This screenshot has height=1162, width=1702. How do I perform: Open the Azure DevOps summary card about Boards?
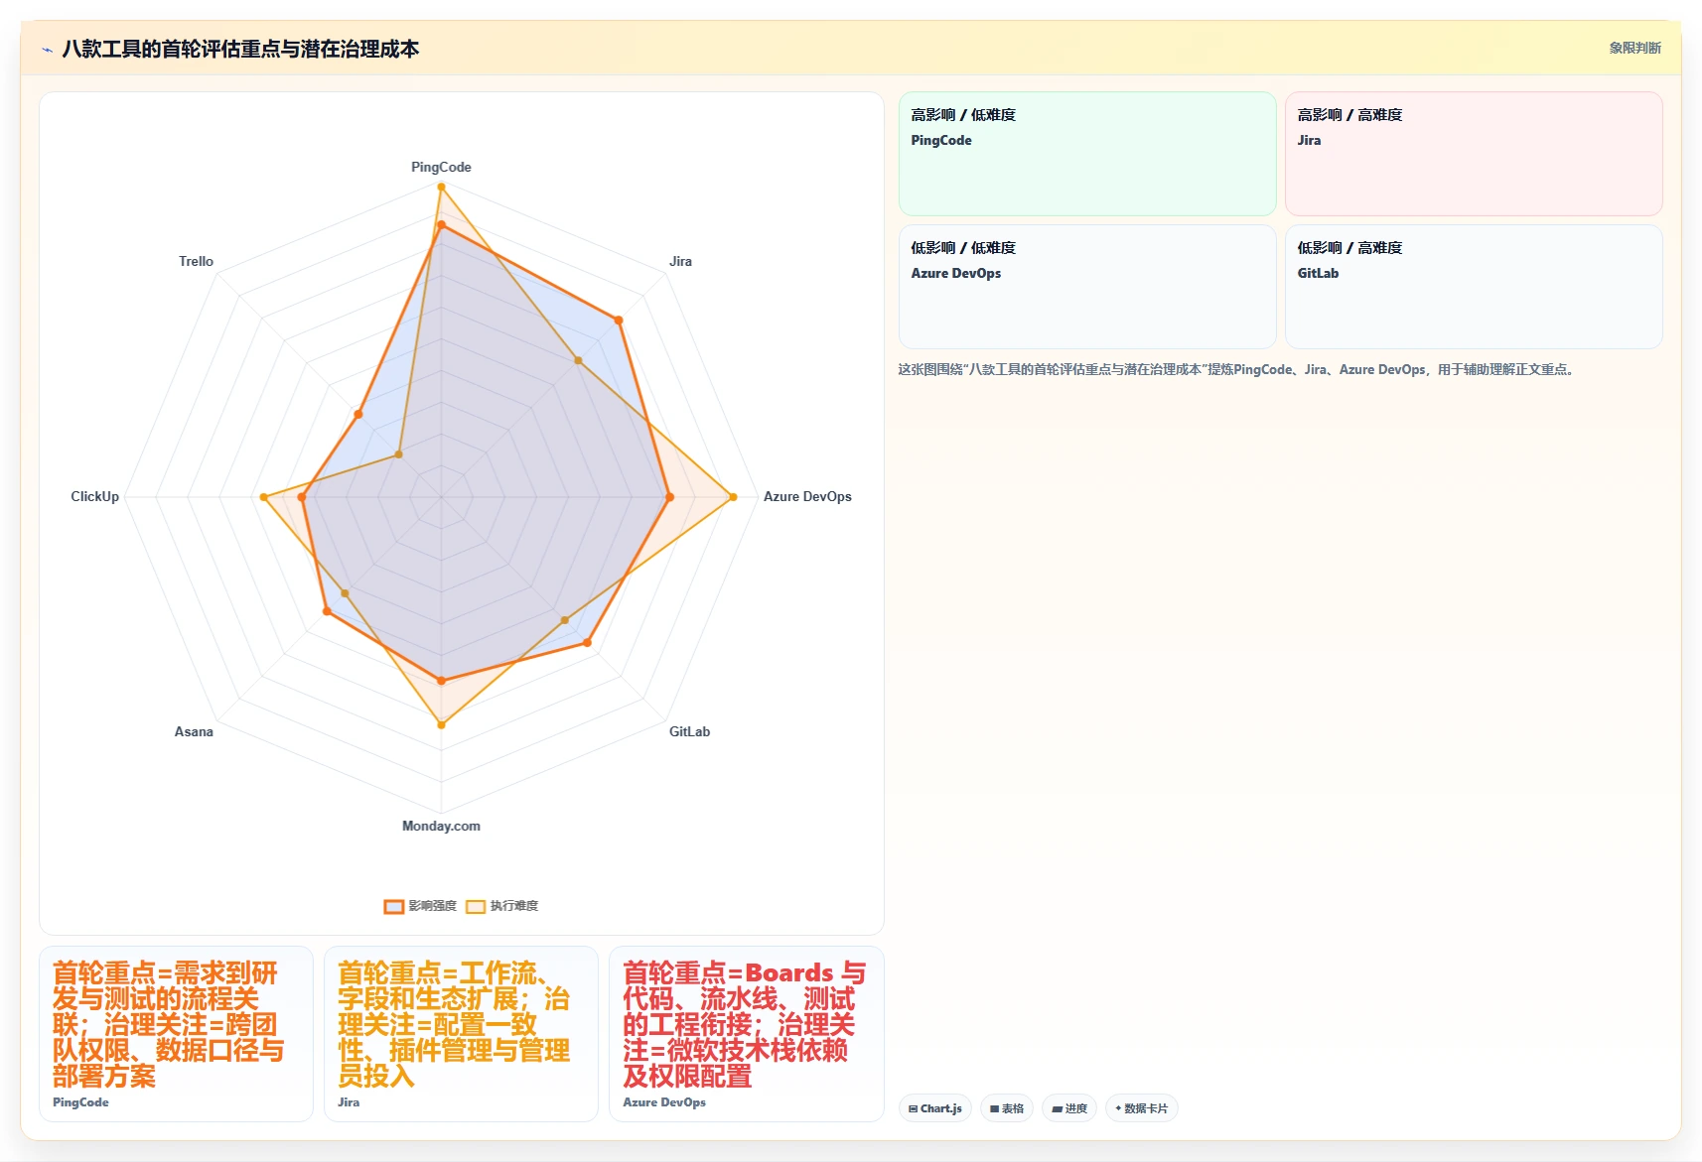tap(747, 1034)
